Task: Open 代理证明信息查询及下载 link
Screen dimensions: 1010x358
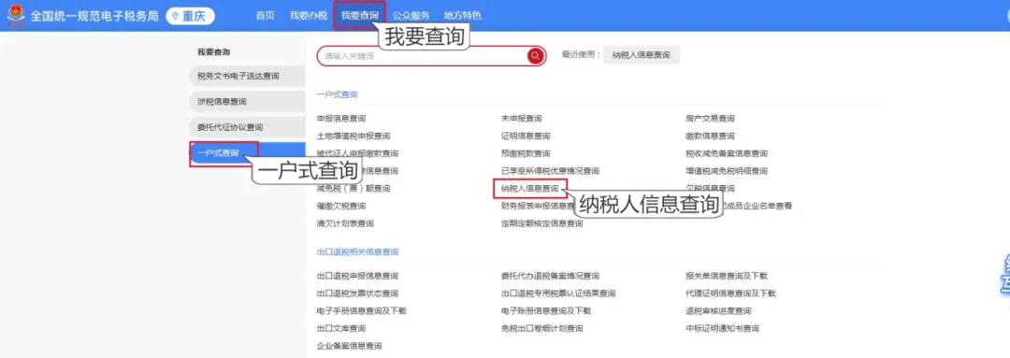Action: (x=730, y=293)
